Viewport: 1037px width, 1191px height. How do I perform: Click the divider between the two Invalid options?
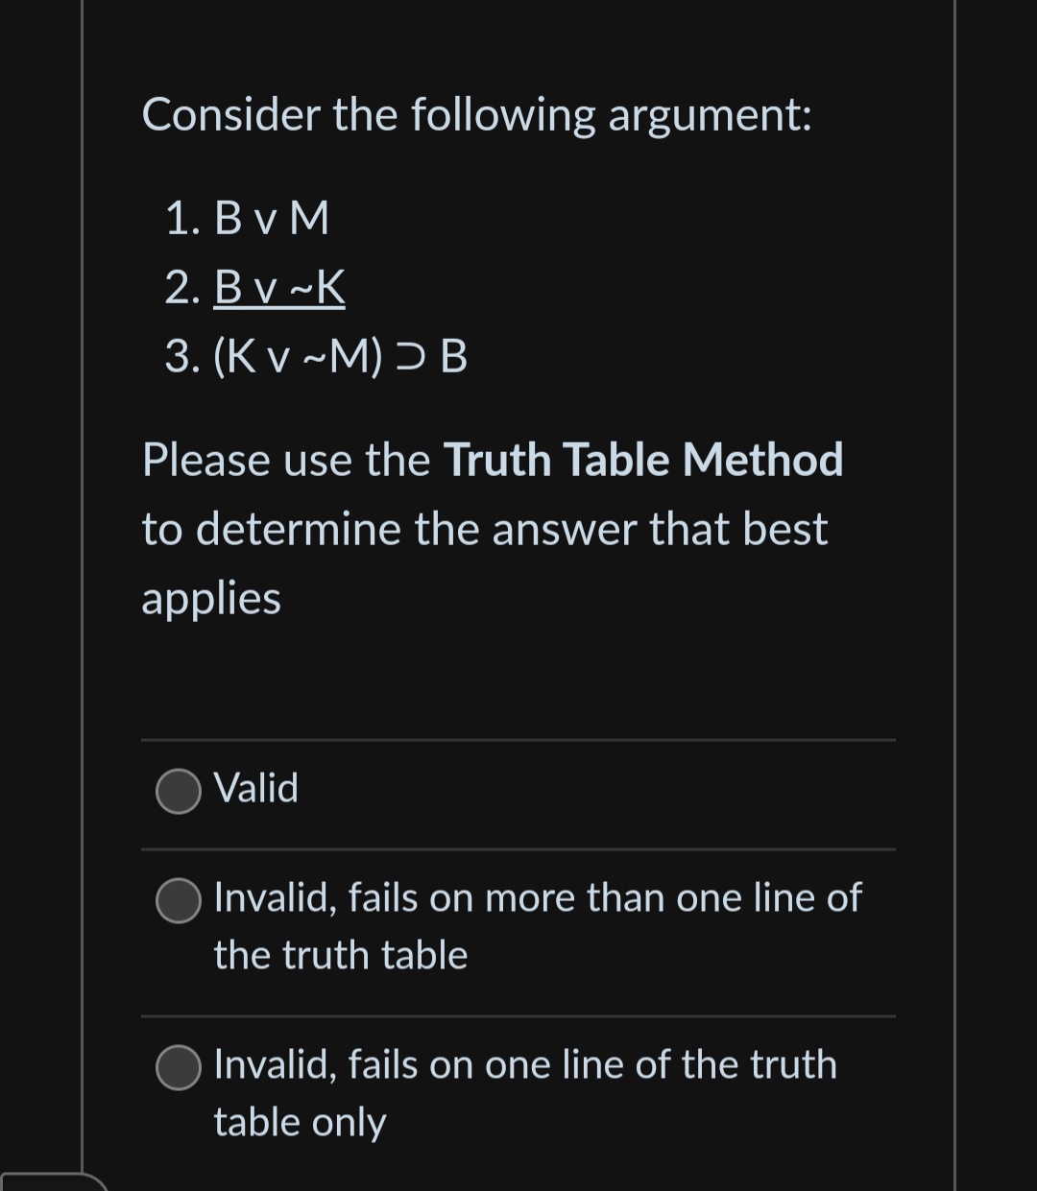(x=517, y=1015)
